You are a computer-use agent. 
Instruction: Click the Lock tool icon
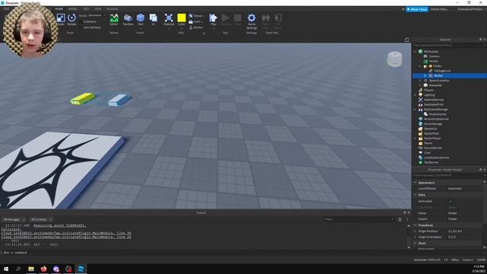[x=191, y=22]
